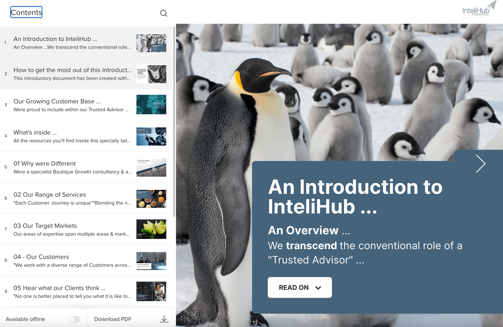Open the search magnifier icon
The height and width of the screenshot is (327, 503).
(x=164, y=13)
